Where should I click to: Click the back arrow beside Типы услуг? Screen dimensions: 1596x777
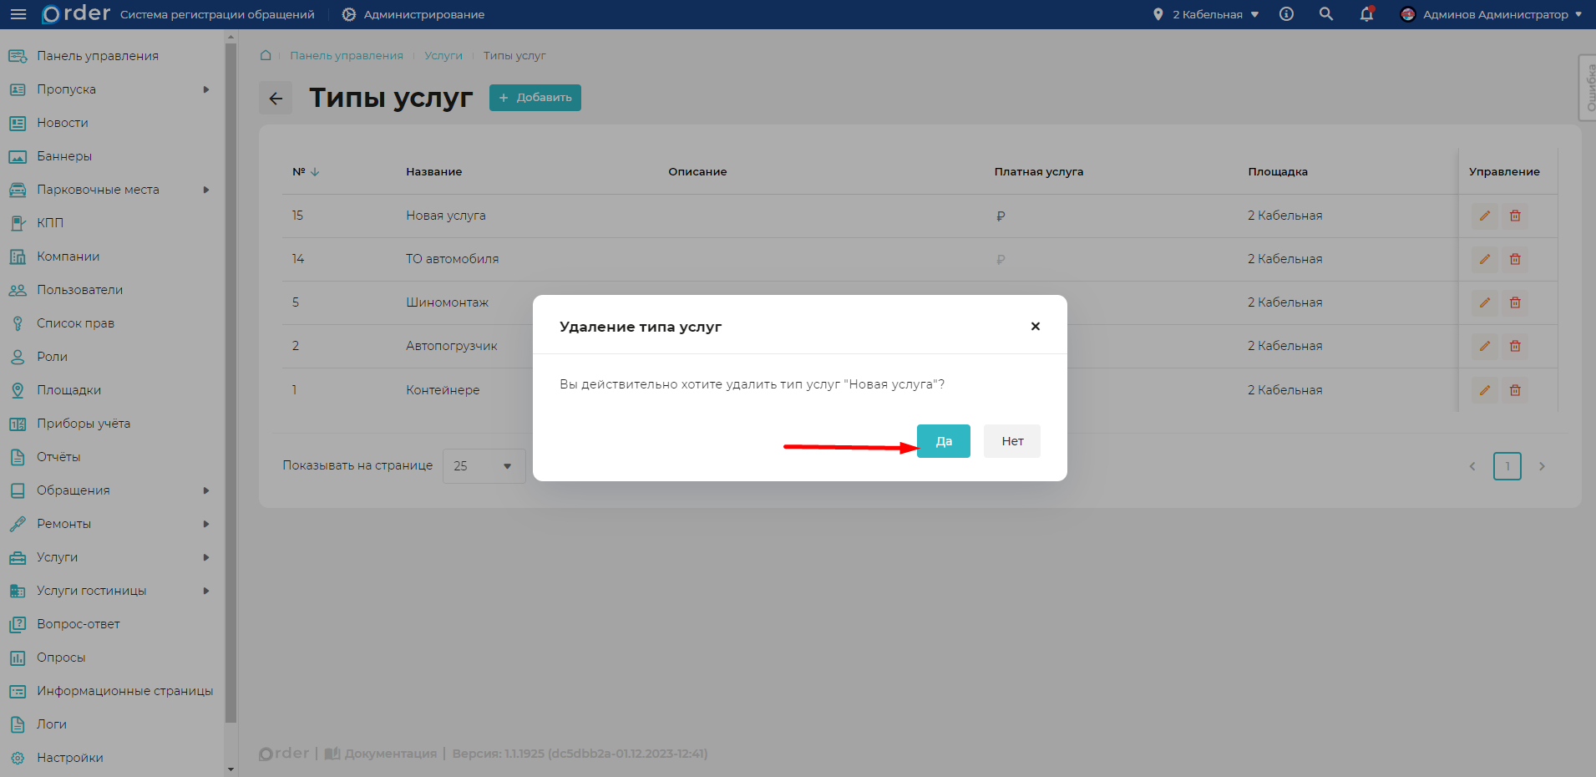click(276, 99)
